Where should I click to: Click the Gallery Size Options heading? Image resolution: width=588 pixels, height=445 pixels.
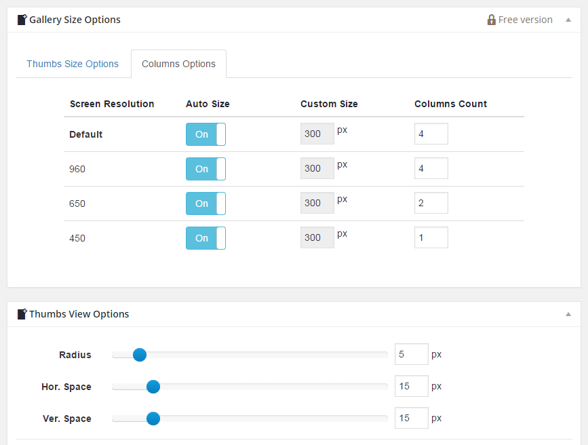coord(75,20)
